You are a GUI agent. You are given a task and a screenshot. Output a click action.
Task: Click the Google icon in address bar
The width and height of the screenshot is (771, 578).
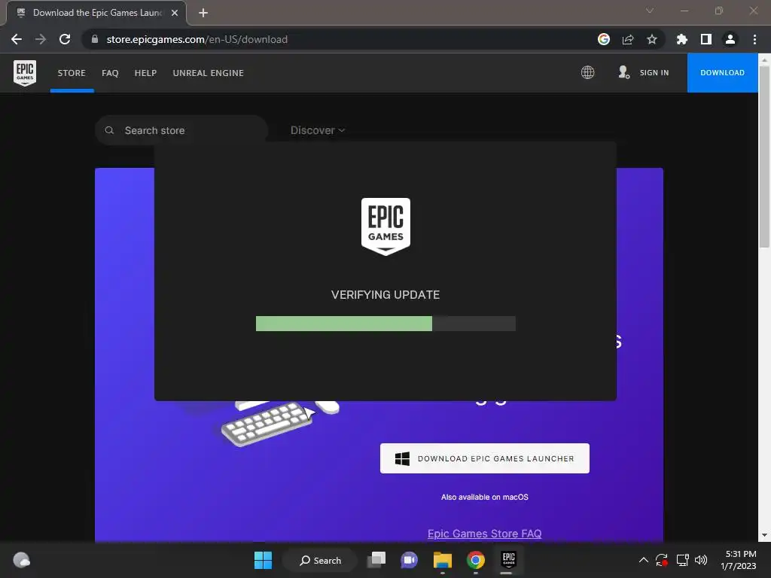(604, 39)
